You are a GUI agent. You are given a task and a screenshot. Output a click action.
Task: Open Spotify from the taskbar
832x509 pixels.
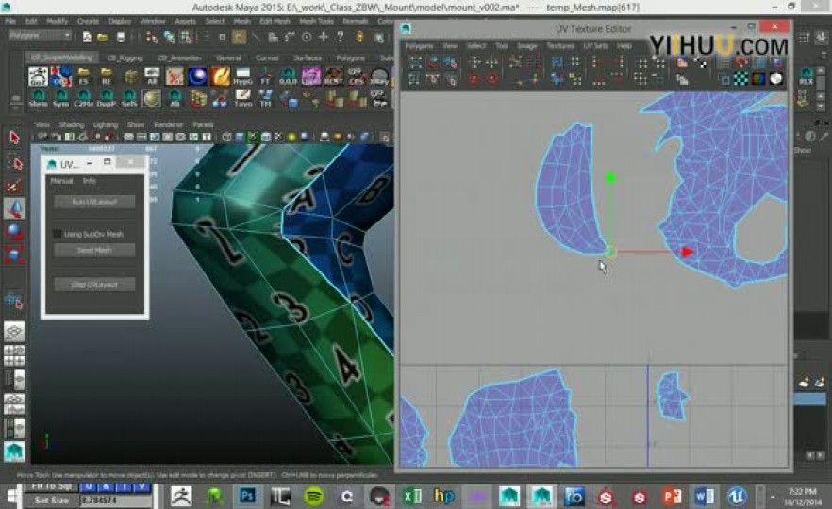[314, 496]
